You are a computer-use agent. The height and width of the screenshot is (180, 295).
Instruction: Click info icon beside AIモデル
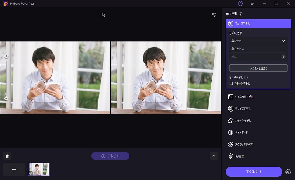point(241,14)
